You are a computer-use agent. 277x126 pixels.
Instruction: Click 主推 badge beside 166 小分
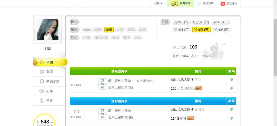[x=199, y=88]
